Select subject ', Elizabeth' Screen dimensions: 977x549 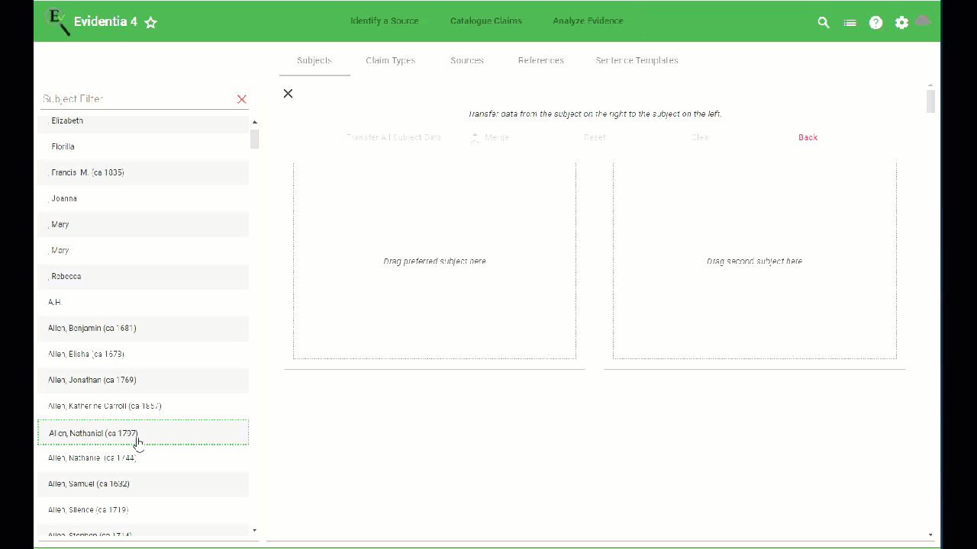coord(143,121)
